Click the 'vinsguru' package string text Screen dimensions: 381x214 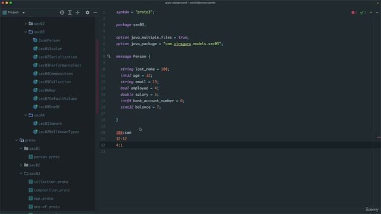point(182,43)
